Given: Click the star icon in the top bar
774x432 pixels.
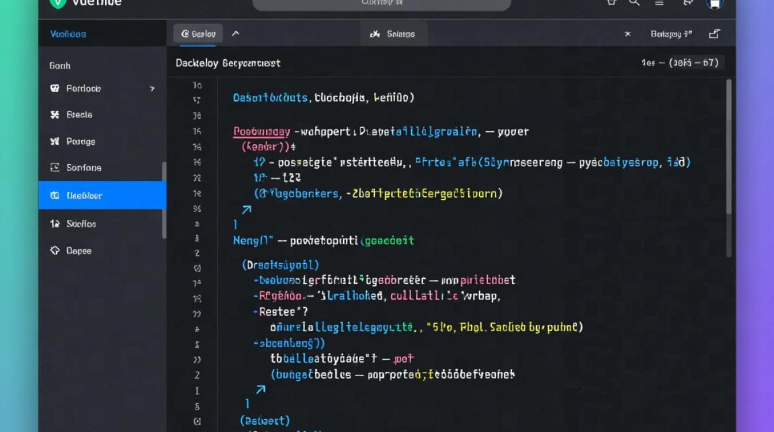Looking at the screenshot, I should 612,2.
